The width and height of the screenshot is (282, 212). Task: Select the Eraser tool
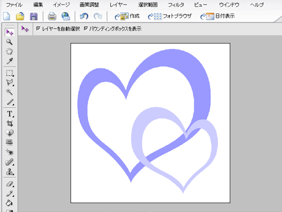9,184
